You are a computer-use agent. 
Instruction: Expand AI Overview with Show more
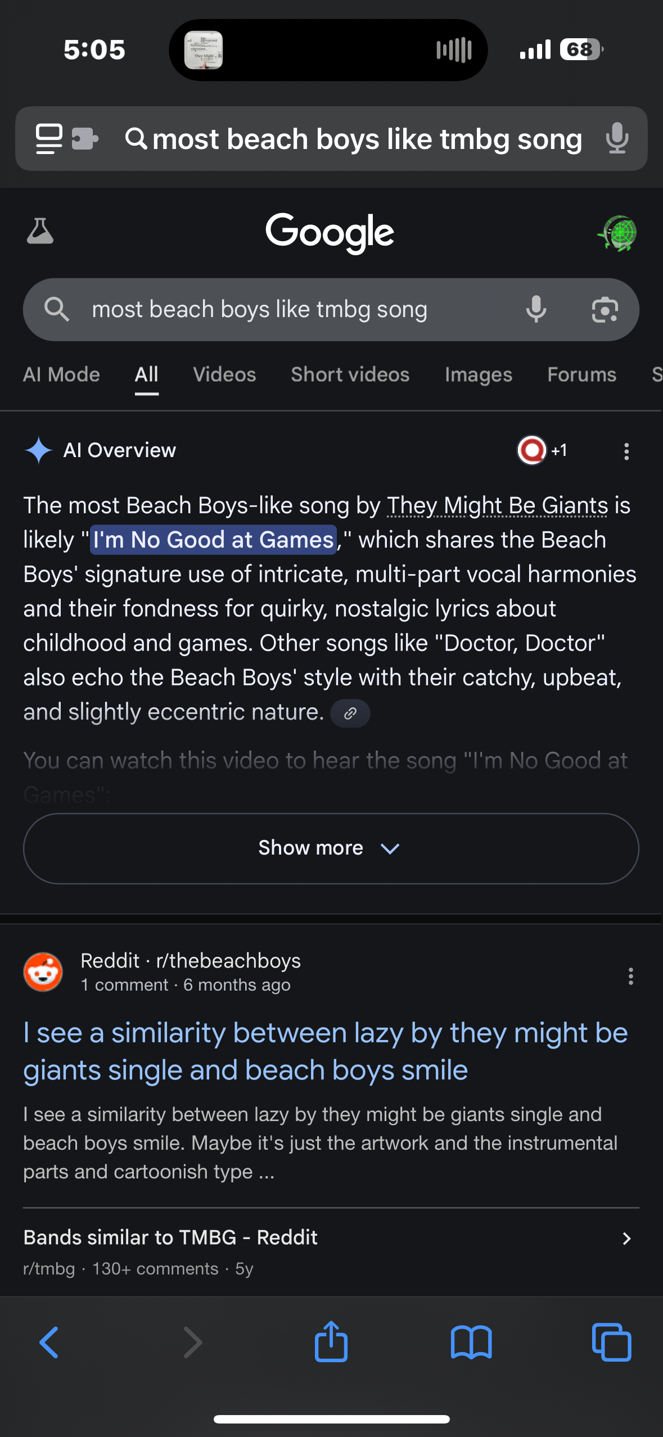331,848
